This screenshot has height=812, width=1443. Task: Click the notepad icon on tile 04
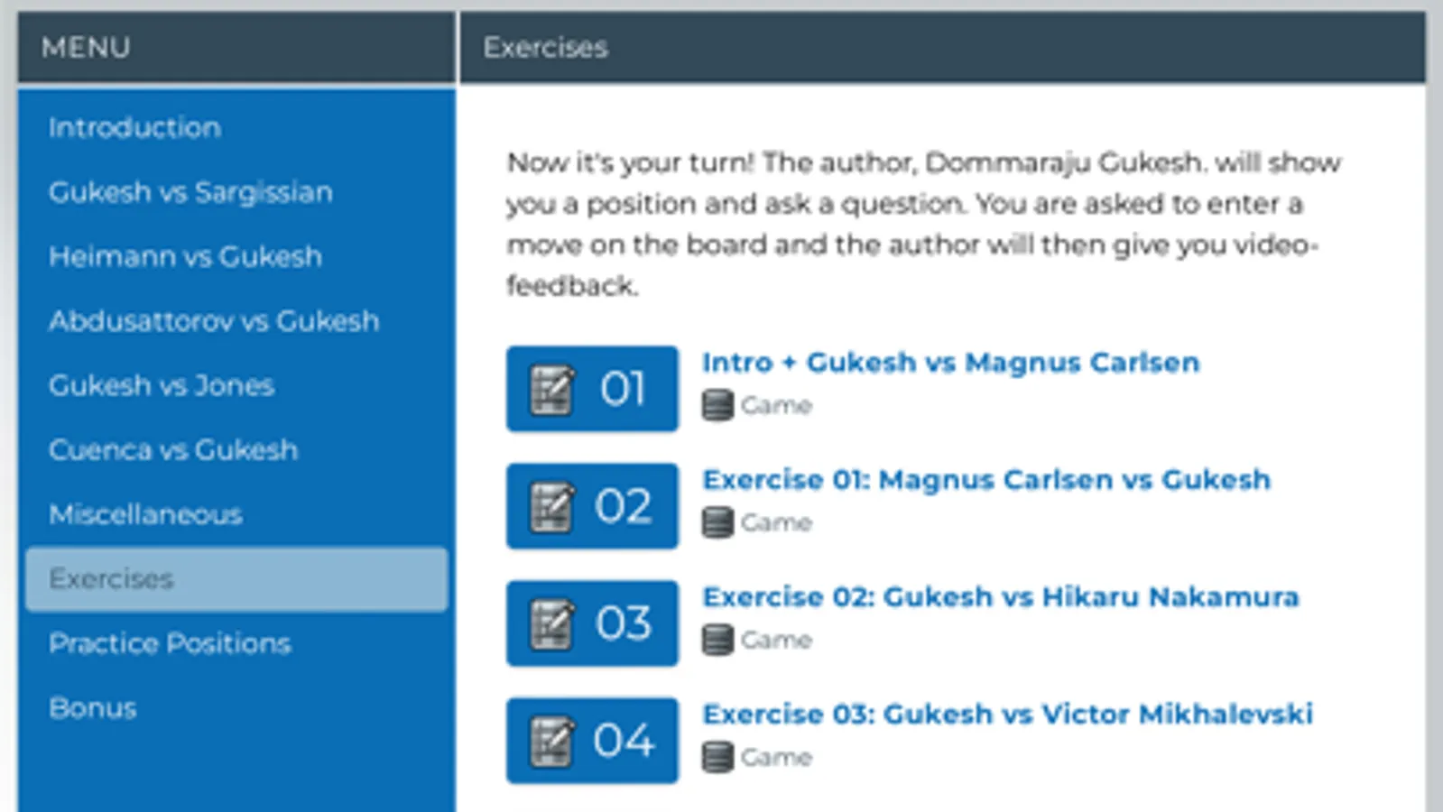[x=551, y=742]
